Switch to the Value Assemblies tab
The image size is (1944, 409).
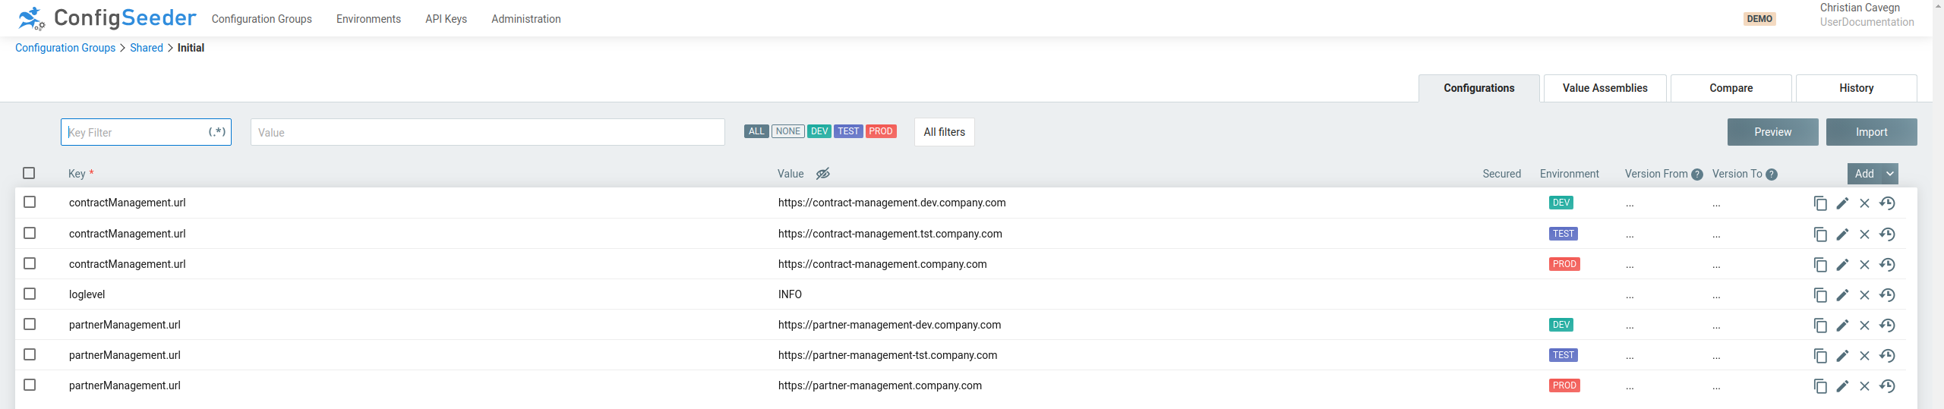[x=1605, y=88]
